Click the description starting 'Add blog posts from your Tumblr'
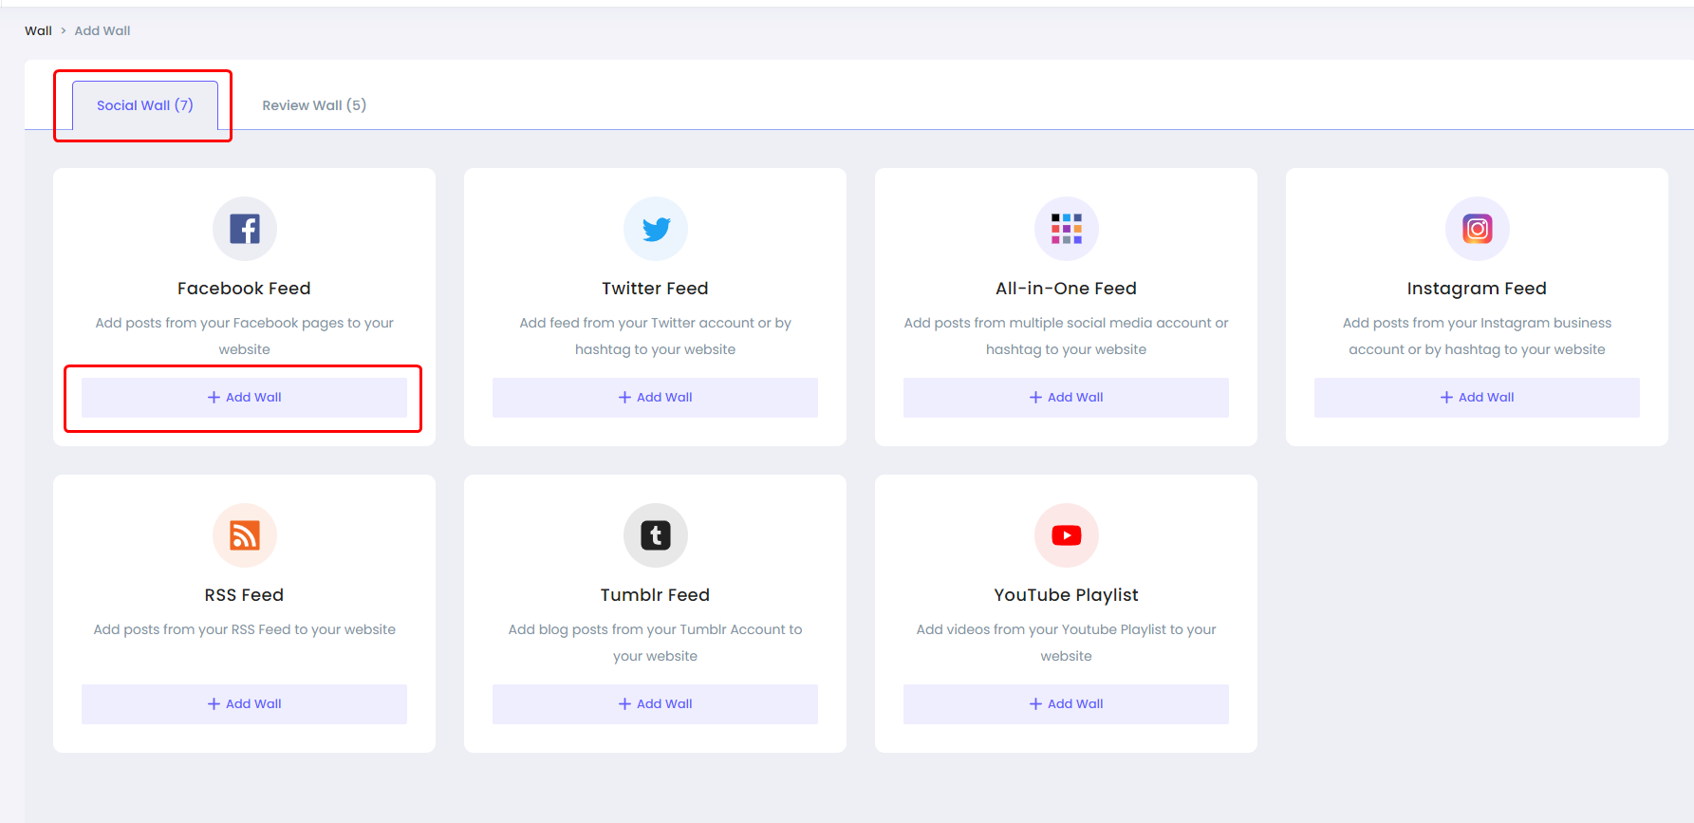Screen dimensions: 1694x823 (656, 643)
